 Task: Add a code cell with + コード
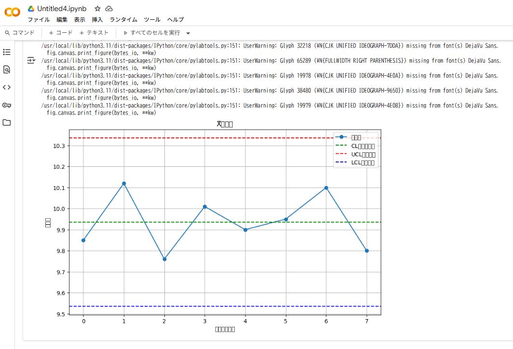pos(61,33)
